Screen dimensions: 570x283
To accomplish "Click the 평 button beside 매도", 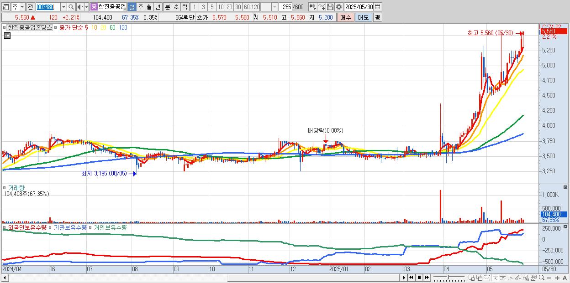I will tap(377, 17).
